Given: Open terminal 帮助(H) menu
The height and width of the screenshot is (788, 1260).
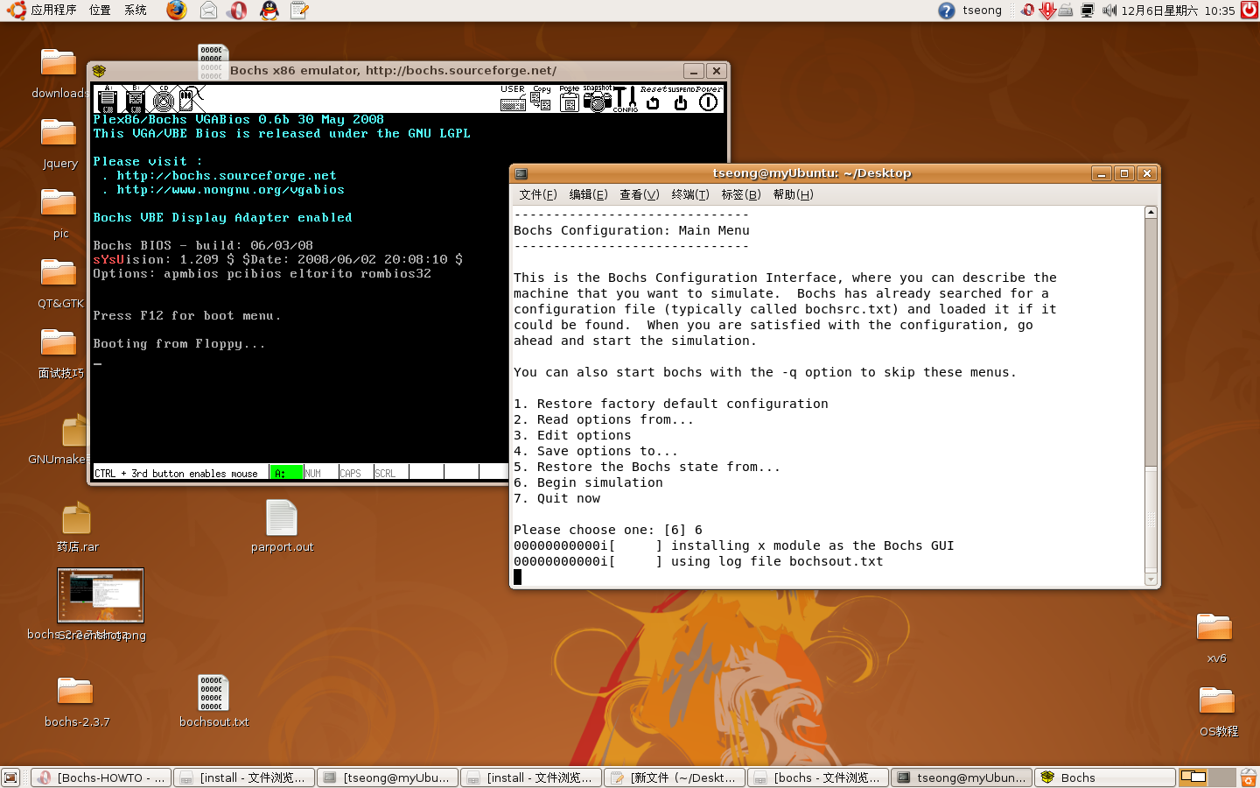Looking at the screenshot, I should [x=793, y=194].
